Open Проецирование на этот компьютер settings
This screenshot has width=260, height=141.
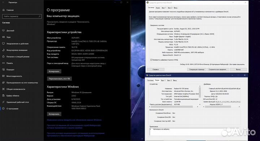pyautogui.click(x=20, y=83)
